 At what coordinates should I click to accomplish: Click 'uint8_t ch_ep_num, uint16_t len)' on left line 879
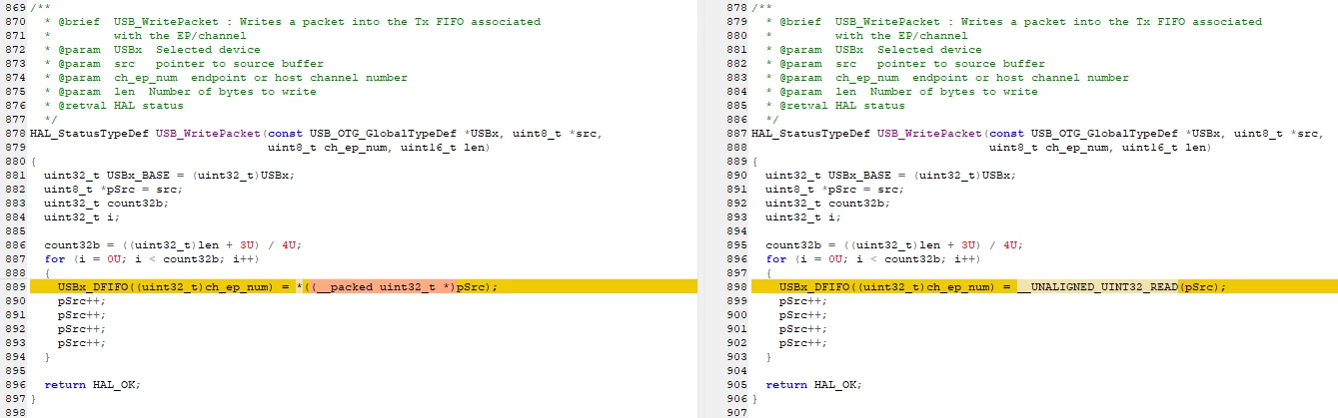click(x=379, y=147)
